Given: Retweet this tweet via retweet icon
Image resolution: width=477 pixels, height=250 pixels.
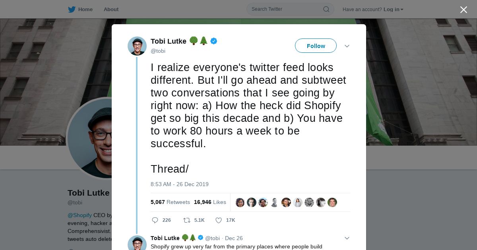Looking at the screenshot, I should (186, 220).
